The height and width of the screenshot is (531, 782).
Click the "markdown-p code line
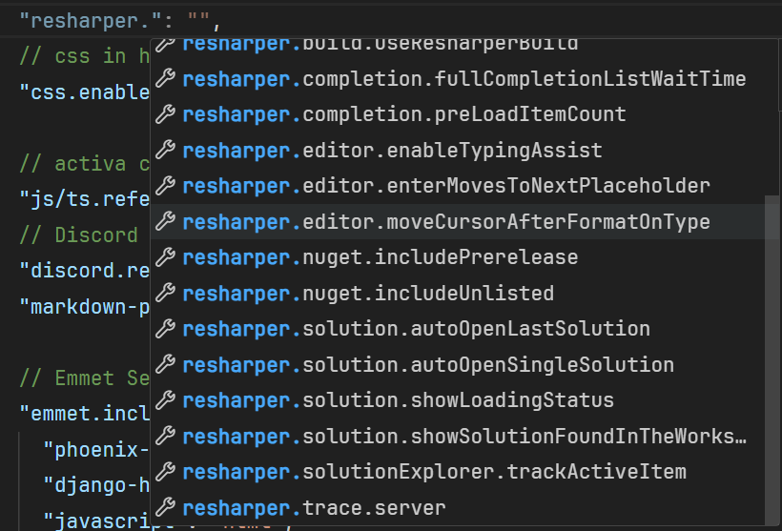click(x=84, y=307)
